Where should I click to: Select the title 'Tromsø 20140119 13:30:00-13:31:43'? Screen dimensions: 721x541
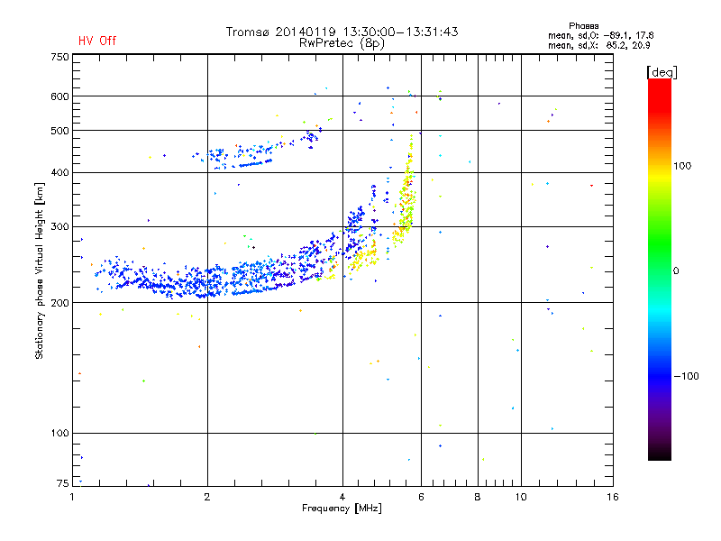point(342,32)
